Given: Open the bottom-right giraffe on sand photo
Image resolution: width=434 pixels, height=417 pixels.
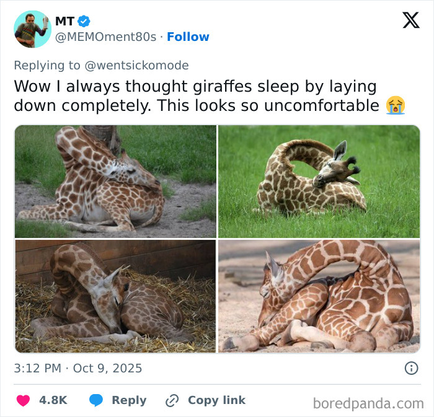Looking at the screenshot, I should click(x=319, y=296).
